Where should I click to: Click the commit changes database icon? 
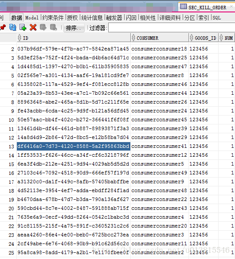[43, 27]
